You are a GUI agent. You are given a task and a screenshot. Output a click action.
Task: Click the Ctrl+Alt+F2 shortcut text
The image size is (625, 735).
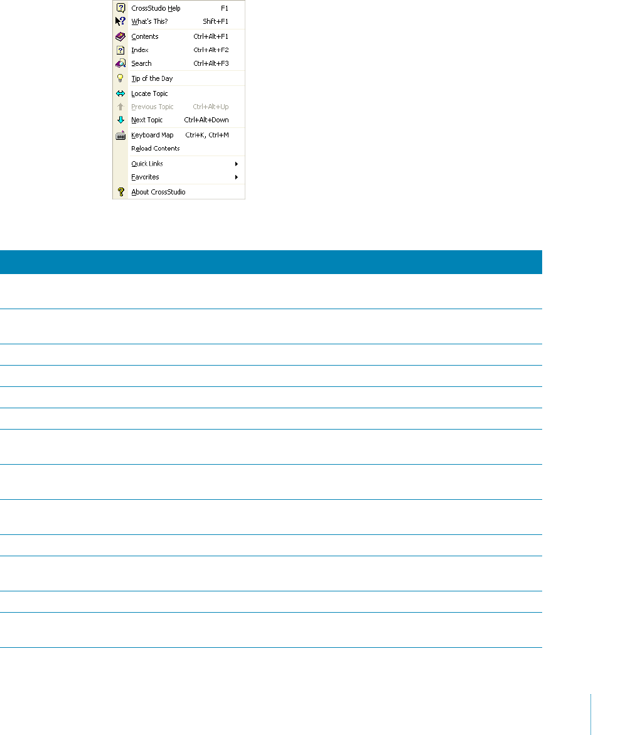[x=211, y=50]
